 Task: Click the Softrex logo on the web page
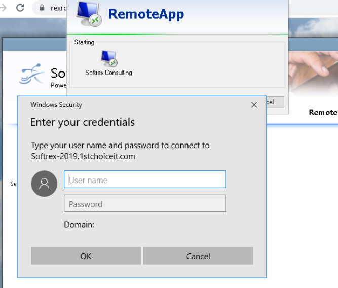pyautogui.click(x=32, y=74)
